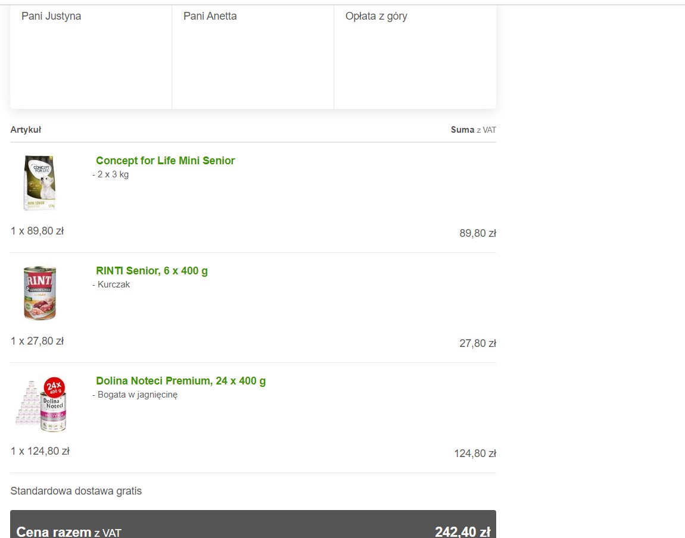Click the Suma z VAT column header
This screenshot has height=538, width=685.
click(474, 130)
